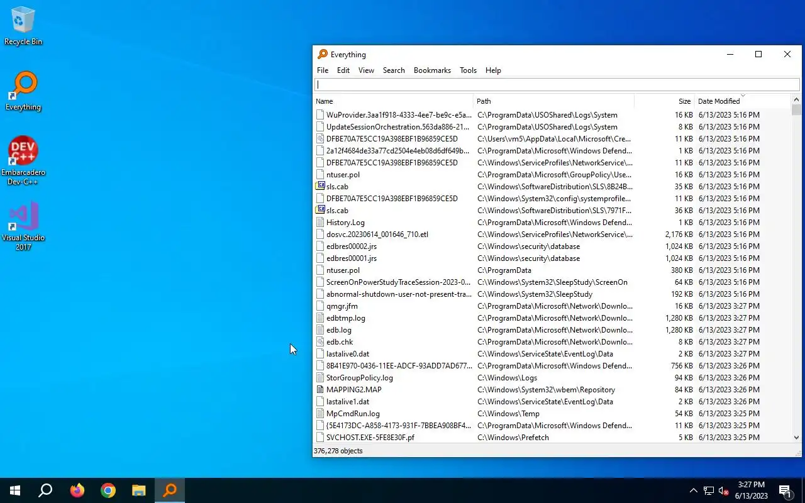Click the sls.cab 35 KB cabinet icon
This screenshot has width=805, height=503.
click(x=321, y=187)
